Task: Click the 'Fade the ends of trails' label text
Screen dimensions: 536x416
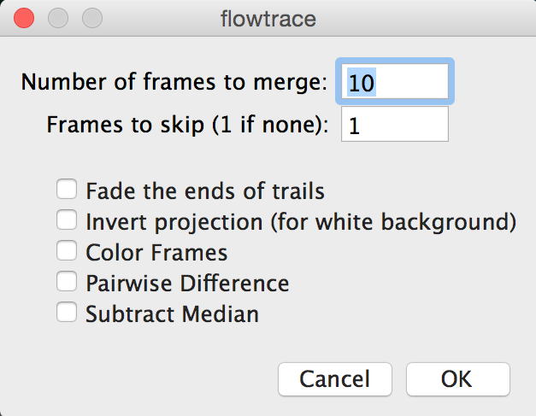Action: point(205,190)
